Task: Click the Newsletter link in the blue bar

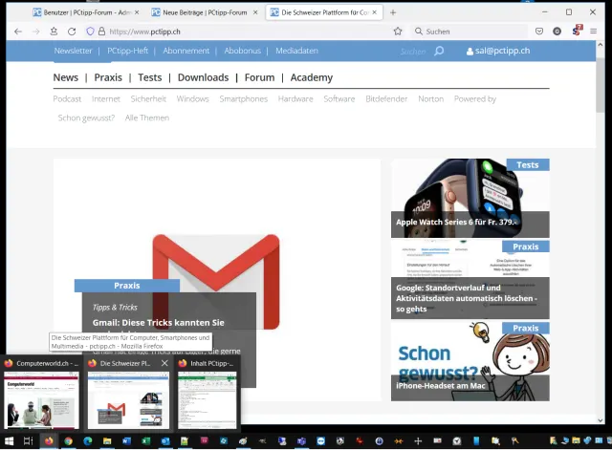Action: [x=73, y=51]
